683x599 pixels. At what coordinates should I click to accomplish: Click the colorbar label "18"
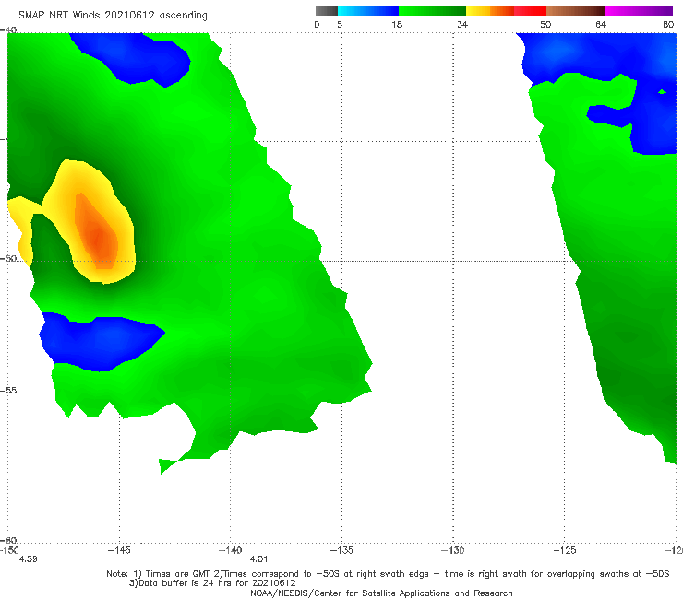pos(397,24)
